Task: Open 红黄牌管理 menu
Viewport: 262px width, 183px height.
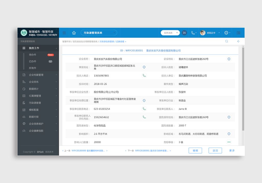Action: pyautogui.click(x=38, y=96)
